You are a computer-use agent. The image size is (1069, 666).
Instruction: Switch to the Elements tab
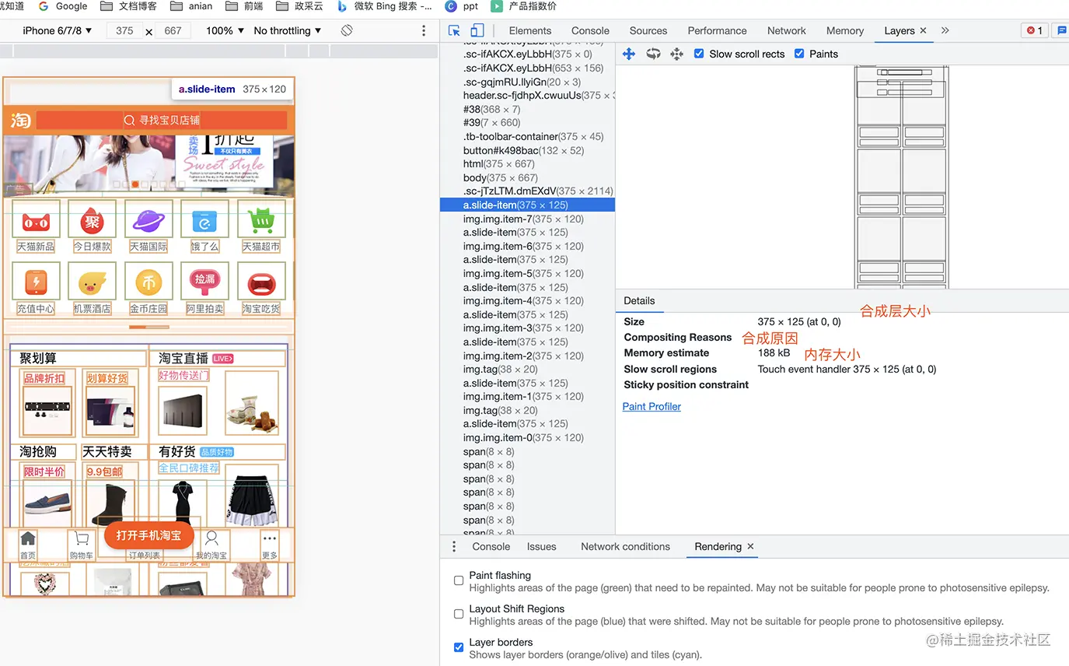(x=530, y=30)
